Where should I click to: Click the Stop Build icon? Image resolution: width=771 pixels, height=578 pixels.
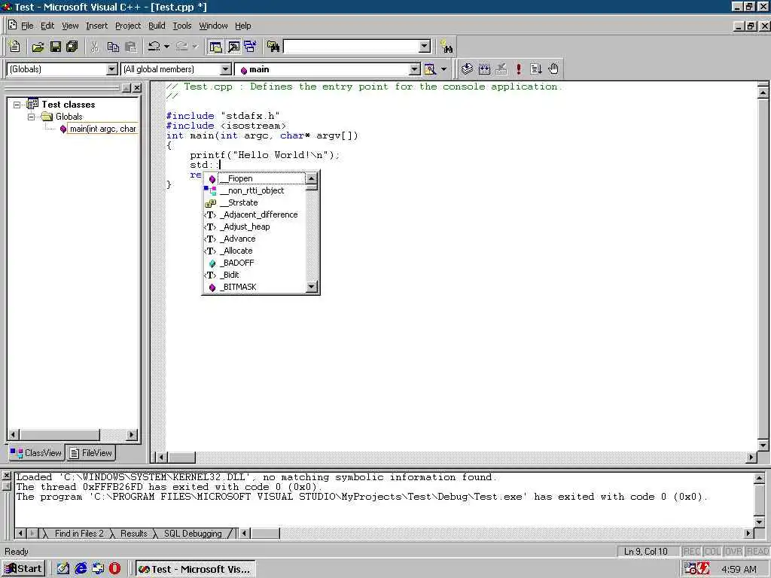501,69
